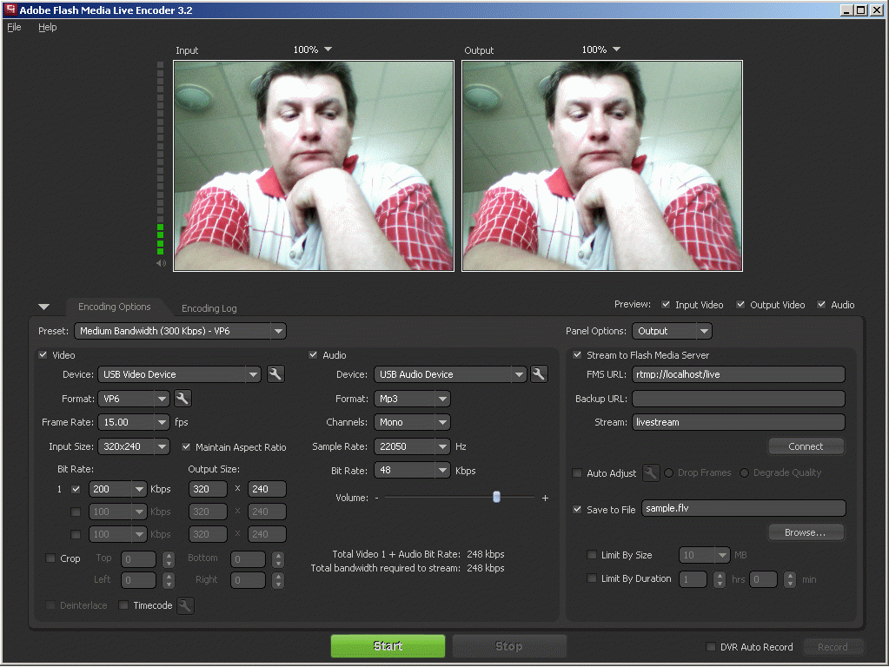Click the Auto Adjust settings wrench icon

point(651,473)
